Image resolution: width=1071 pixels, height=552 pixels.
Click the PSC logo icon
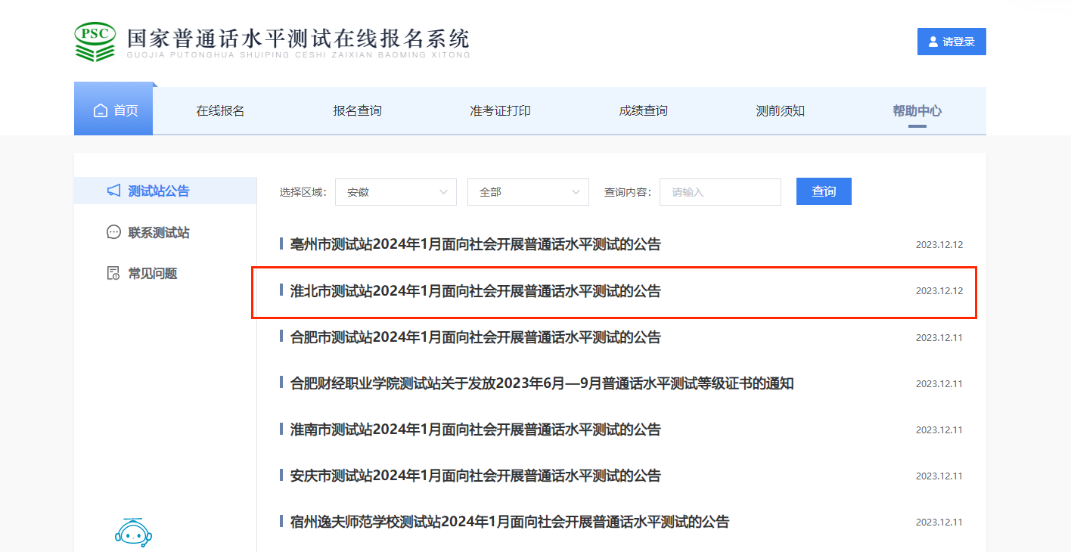[95, 41]
